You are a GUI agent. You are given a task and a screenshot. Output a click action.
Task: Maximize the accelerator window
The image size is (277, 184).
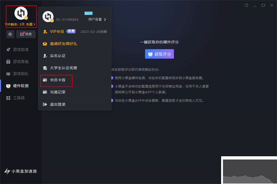263,5
